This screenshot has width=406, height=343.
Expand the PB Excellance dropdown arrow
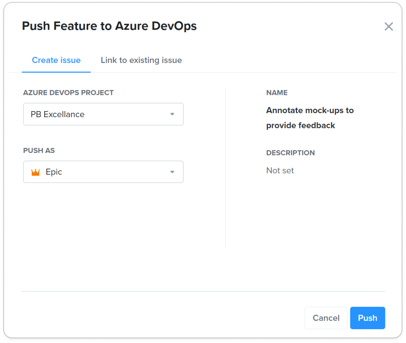172,114
